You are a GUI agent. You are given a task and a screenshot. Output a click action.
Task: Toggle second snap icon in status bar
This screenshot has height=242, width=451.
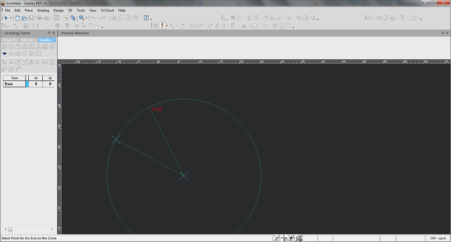click(284, 238)
